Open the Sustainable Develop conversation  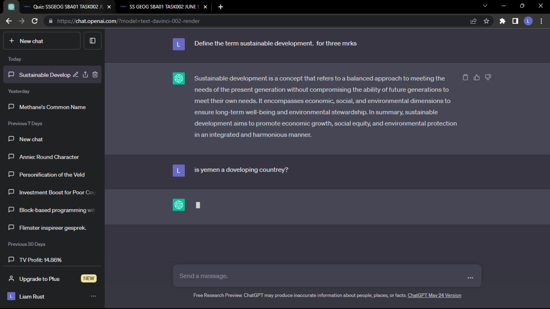click(45, 75)
